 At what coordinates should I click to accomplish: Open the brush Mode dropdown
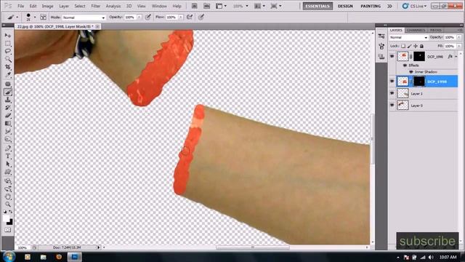pyautogui.click(x=84, y=17)
